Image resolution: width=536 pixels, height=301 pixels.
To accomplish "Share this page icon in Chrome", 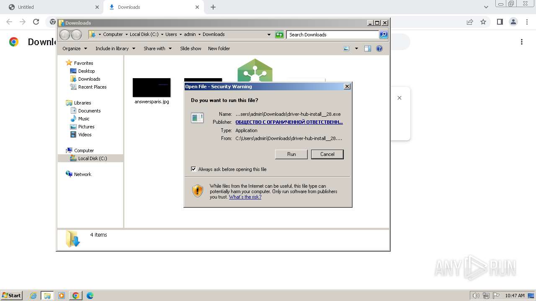I will [470, 22].
